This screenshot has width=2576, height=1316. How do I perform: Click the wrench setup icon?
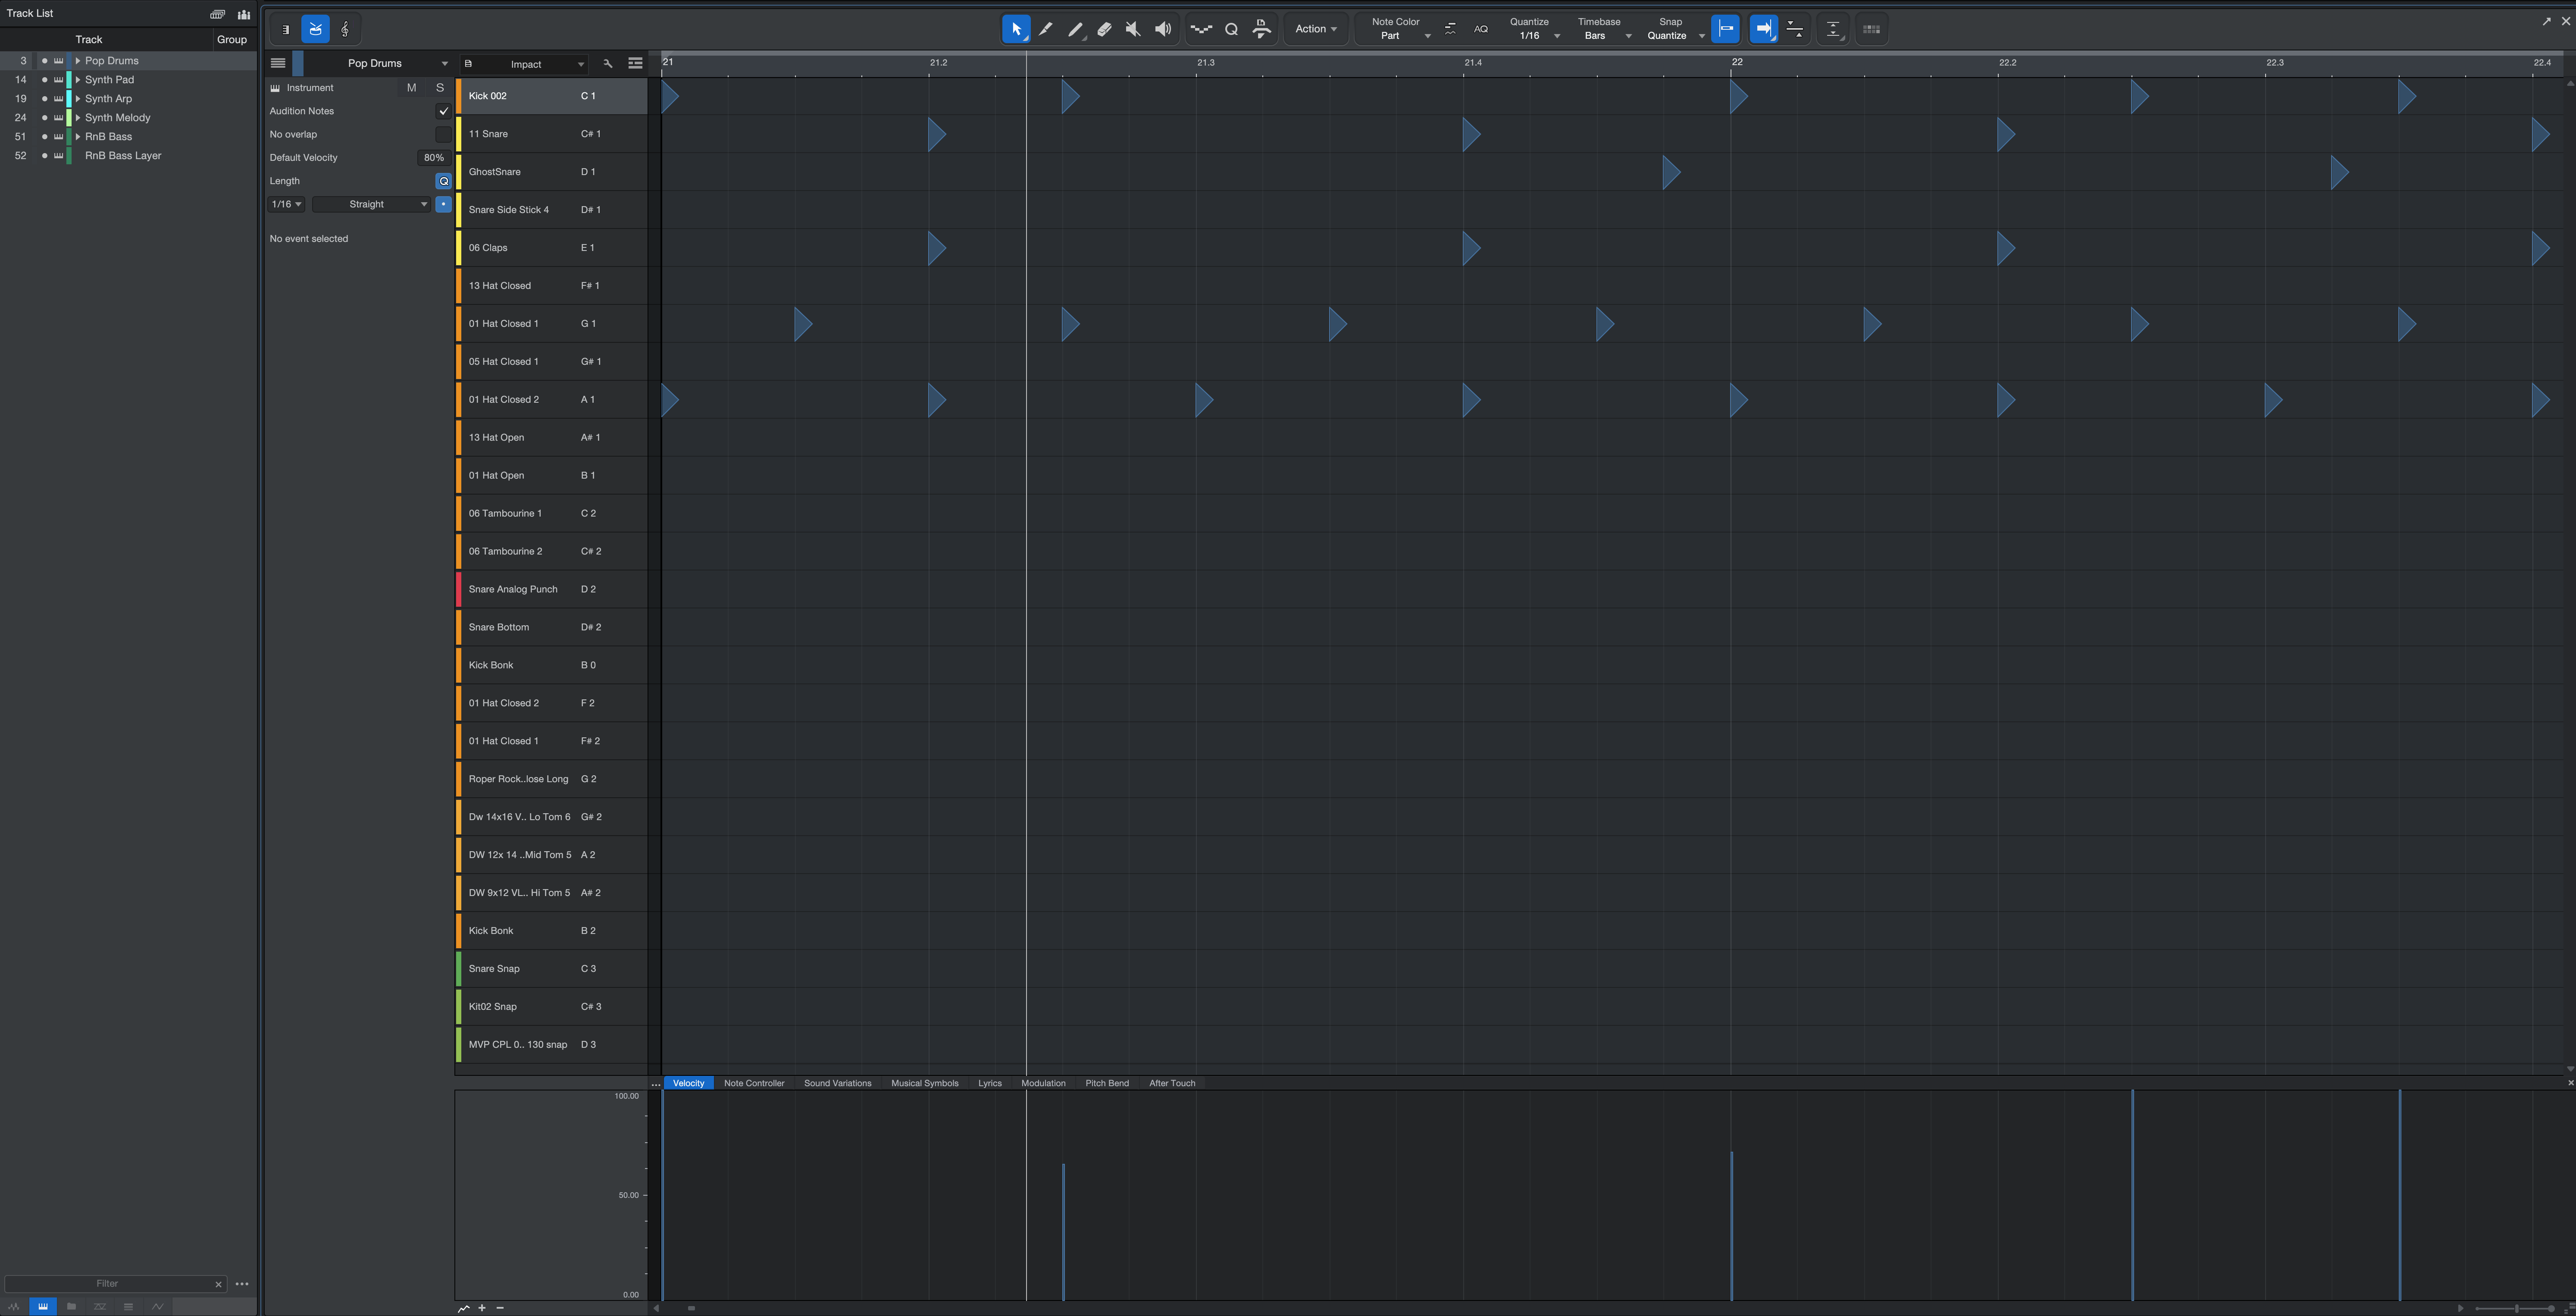(607, 63)
